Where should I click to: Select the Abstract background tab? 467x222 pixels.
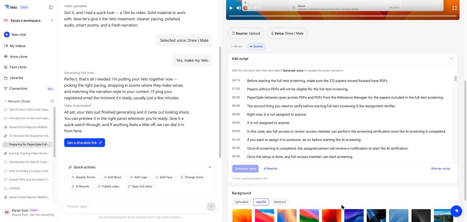point(280,202)
